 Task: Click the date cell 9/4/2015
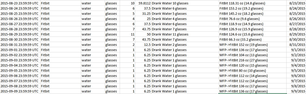[296, 65]
